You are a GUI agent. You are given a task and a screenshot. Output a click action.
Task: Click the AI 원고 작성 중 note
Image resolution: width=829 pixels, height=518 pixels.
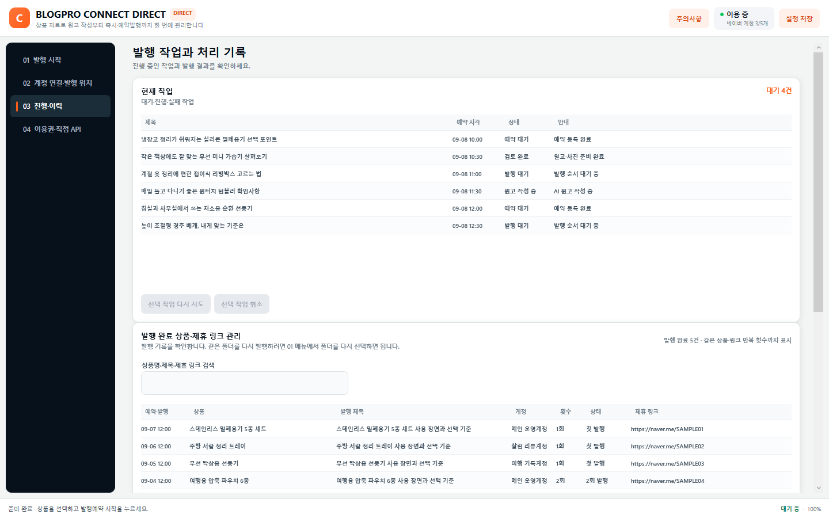[x=573, y=191]
